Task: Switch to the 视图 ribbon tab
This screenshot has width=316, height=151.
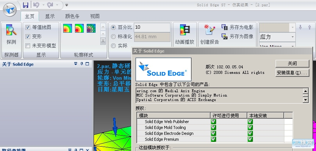Action: [x=95, y=16]
